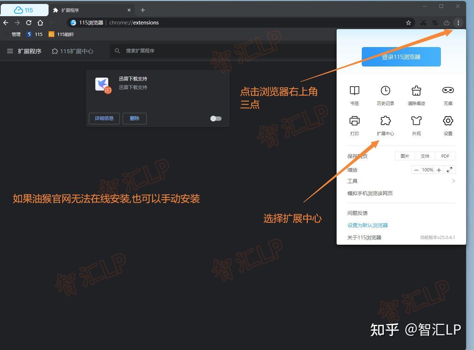This screenshot has width=474, height=350.
Task: Click the 登录115浏览器 button
Action: click(x=401, y=56)
